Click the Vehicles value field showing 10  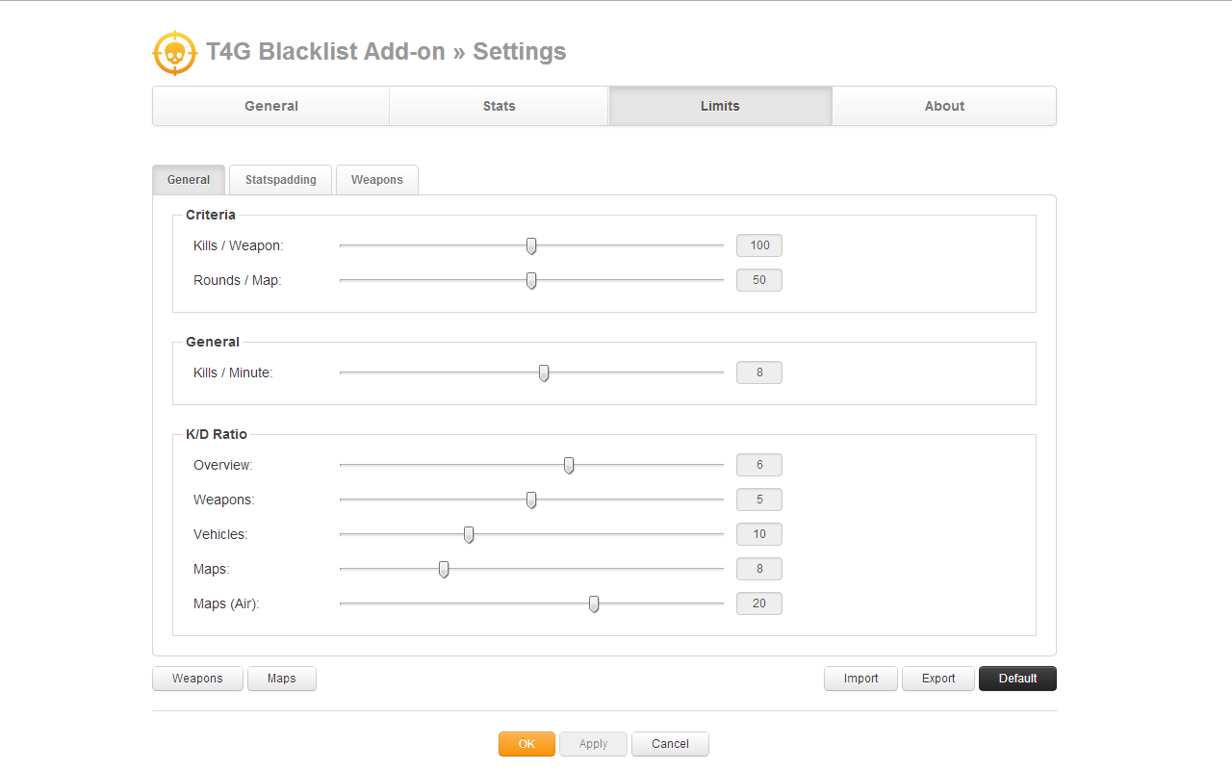(759, 534)
